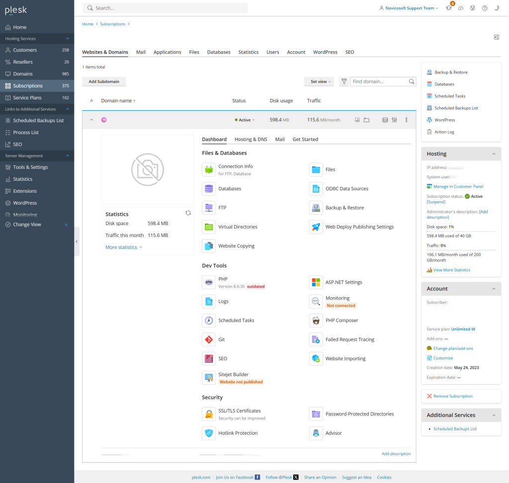Switch to the WordPress tab
The width and height of the screenshot is (509, 483).
point(325,52)
